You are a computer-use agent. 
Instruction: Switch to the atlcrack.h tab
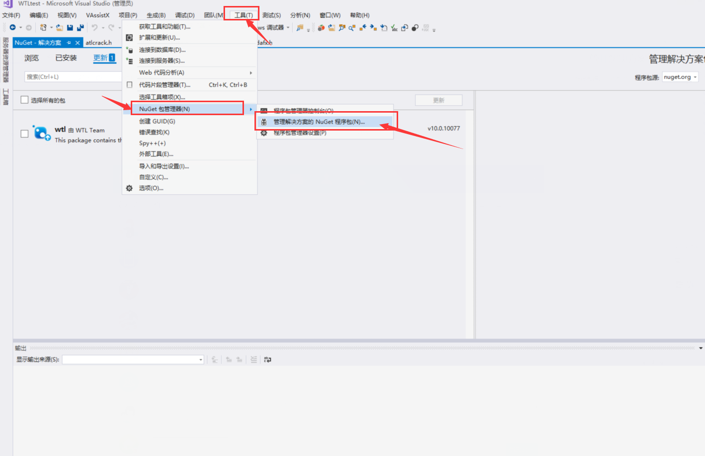[98, 42]
